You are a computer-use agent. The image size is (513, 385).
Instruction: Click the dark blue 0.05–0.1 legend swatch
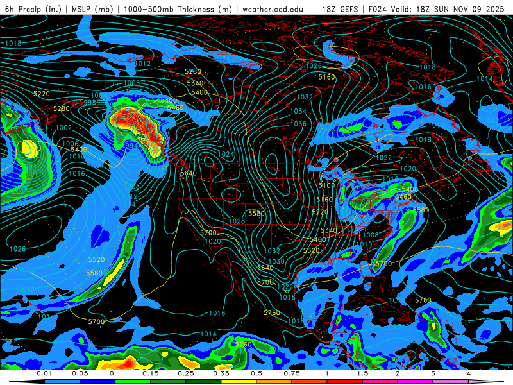97,382
